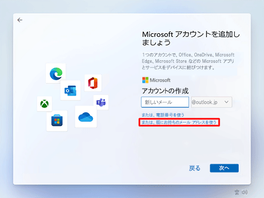Viewport: 264px width, 198px height.
Task: Focus the 新しいメール input field
Action: tap(165, 102)
